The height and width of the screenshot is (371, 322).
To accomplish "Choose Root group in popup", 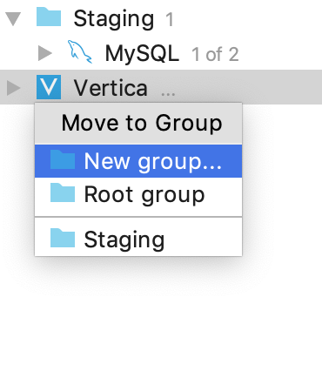I will coord(138,194).
